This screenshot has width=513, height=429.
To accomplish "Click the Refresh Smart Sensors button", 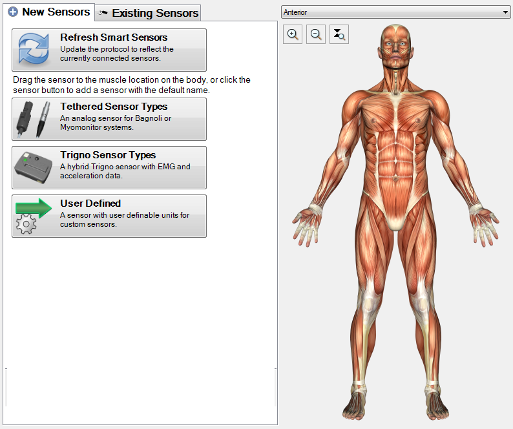I will point(109,50).
